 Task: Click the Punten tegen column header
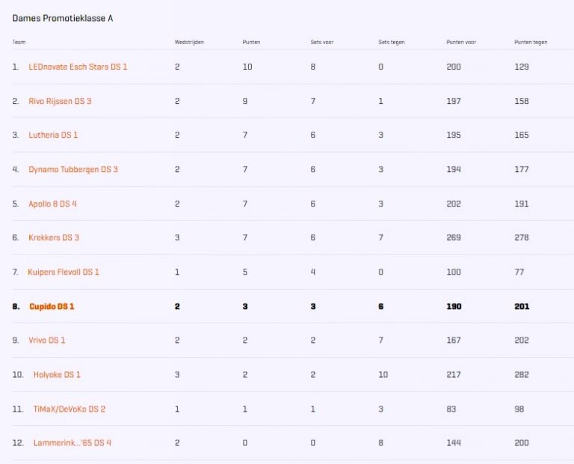pos(531,42)
